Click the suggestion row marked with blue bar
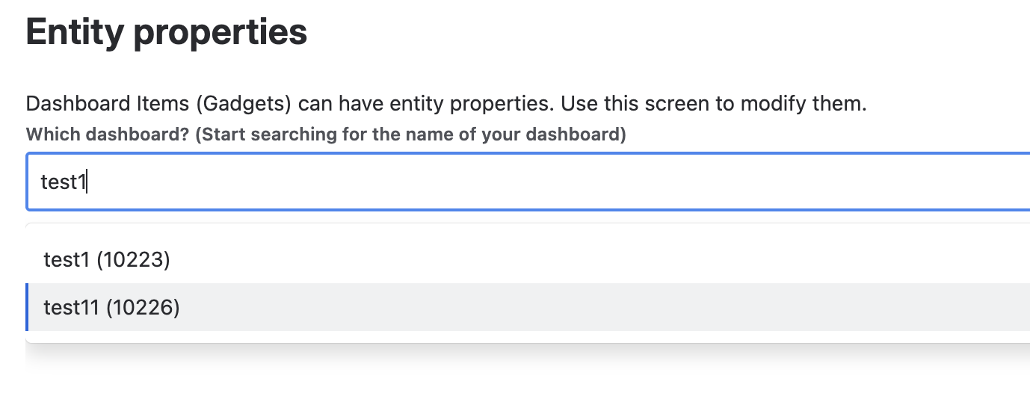The width and height of the screenshot is (1030, 396). (x=523, y=307)
